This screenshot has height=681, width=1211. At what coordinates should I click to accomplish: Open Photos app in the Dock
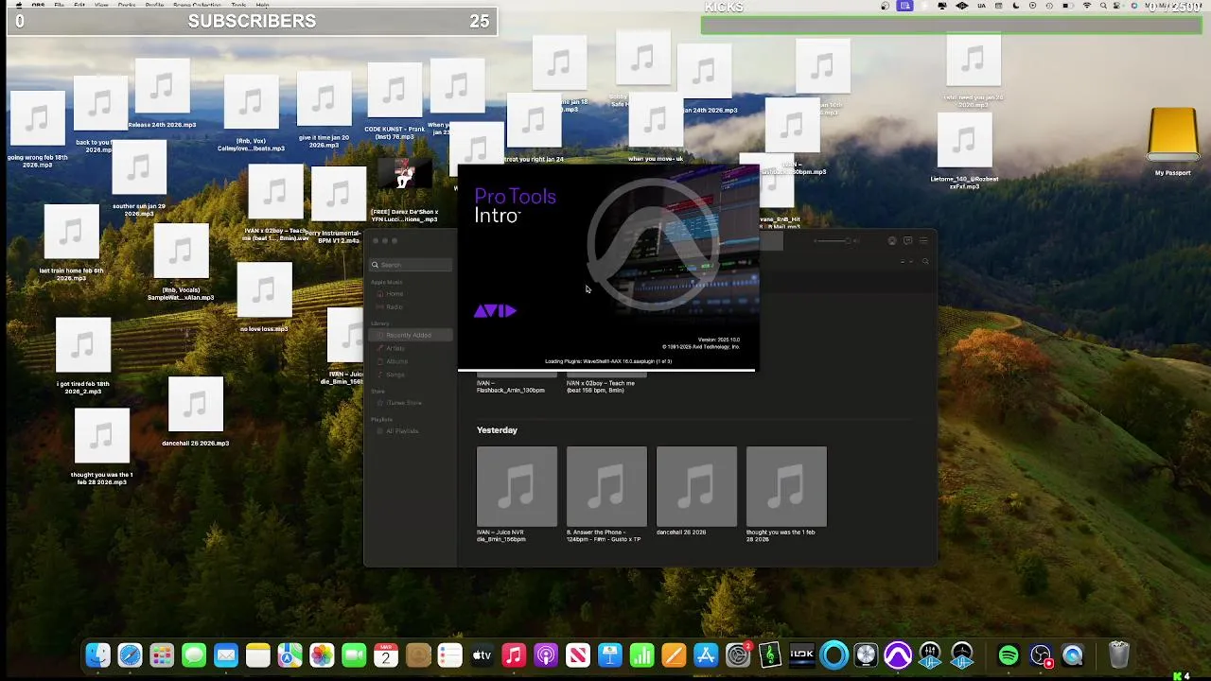coord(322,655)
